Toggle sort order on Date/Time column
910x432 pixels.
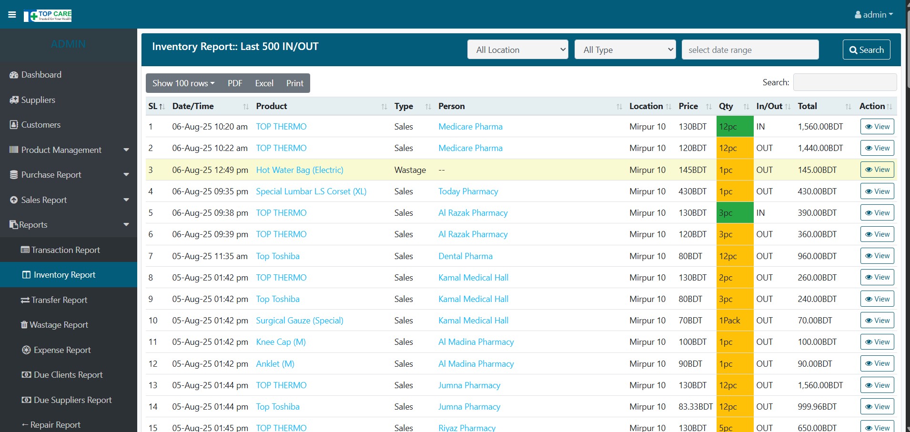click(x=210, y=106)
